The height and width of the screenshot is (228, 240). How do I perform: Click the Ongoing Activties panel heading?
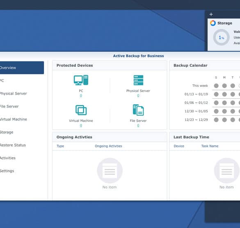click(x=74, y=137)
